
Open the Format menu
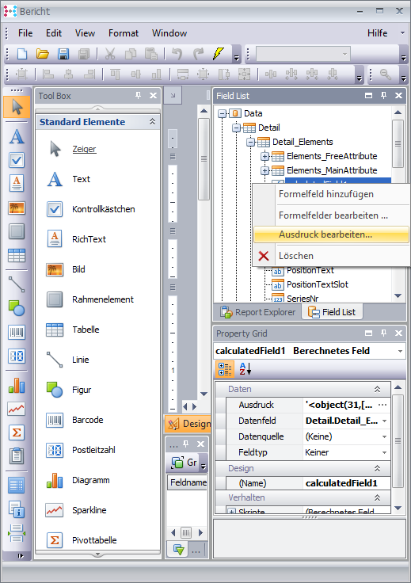point(124,33)
